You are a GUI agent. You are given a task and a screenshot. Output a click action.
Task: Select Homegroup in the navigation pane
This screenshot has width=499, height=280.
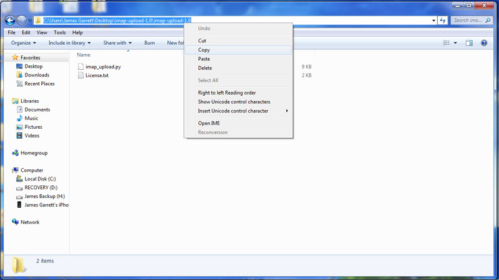[34, 152]
